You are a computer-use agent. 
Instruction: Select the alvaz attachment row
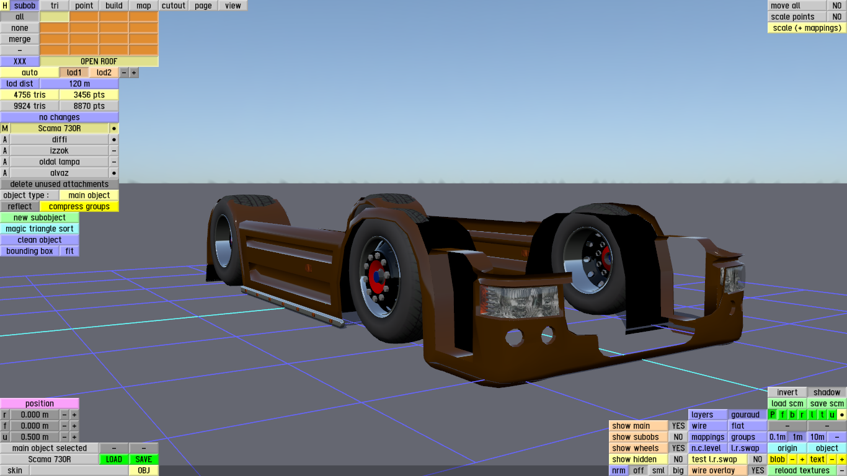tap(60, 173)
